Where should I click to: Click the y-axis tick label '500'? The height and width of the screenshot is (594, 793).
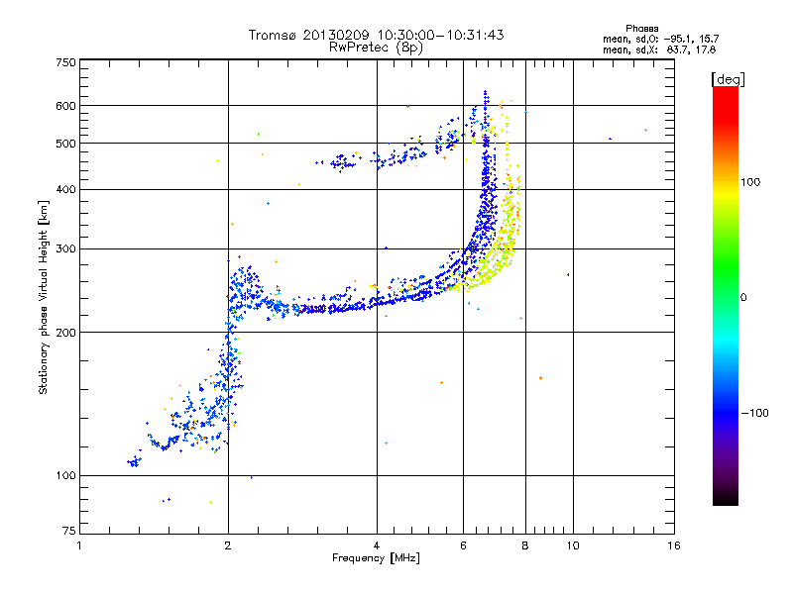click(x=65, y=144)
